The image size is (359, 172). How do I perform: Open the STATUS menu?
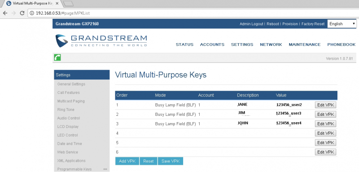tap(184, 44)
